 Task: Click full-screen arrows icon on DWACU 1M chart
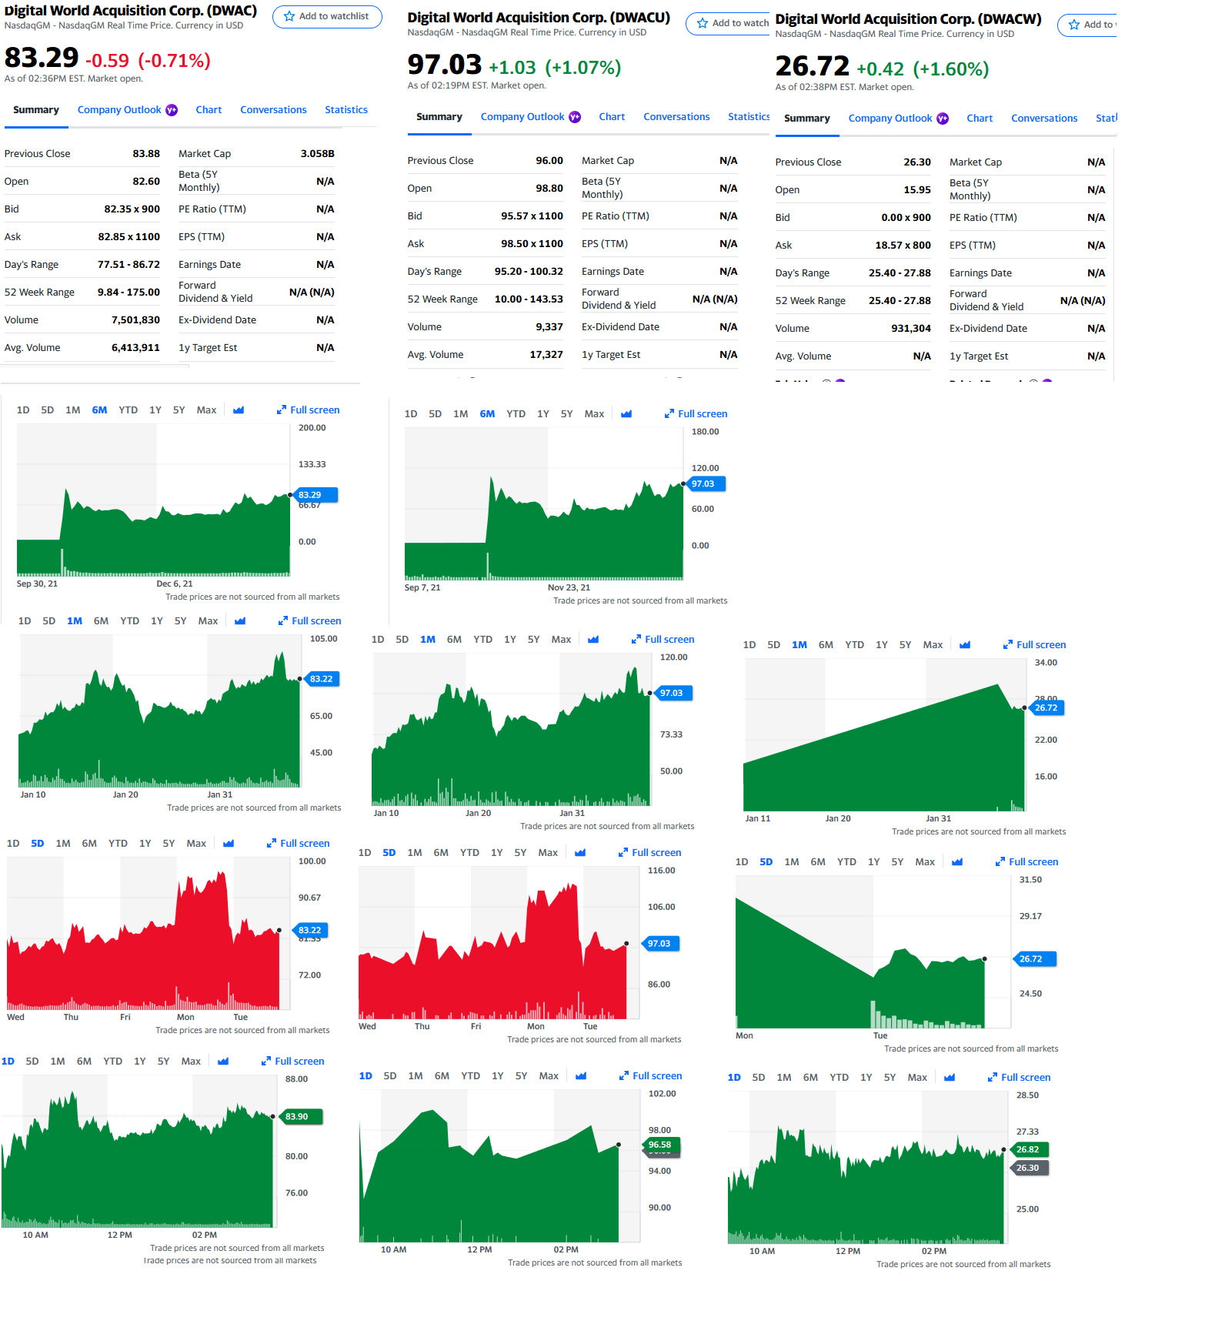[x=636, y=640]
